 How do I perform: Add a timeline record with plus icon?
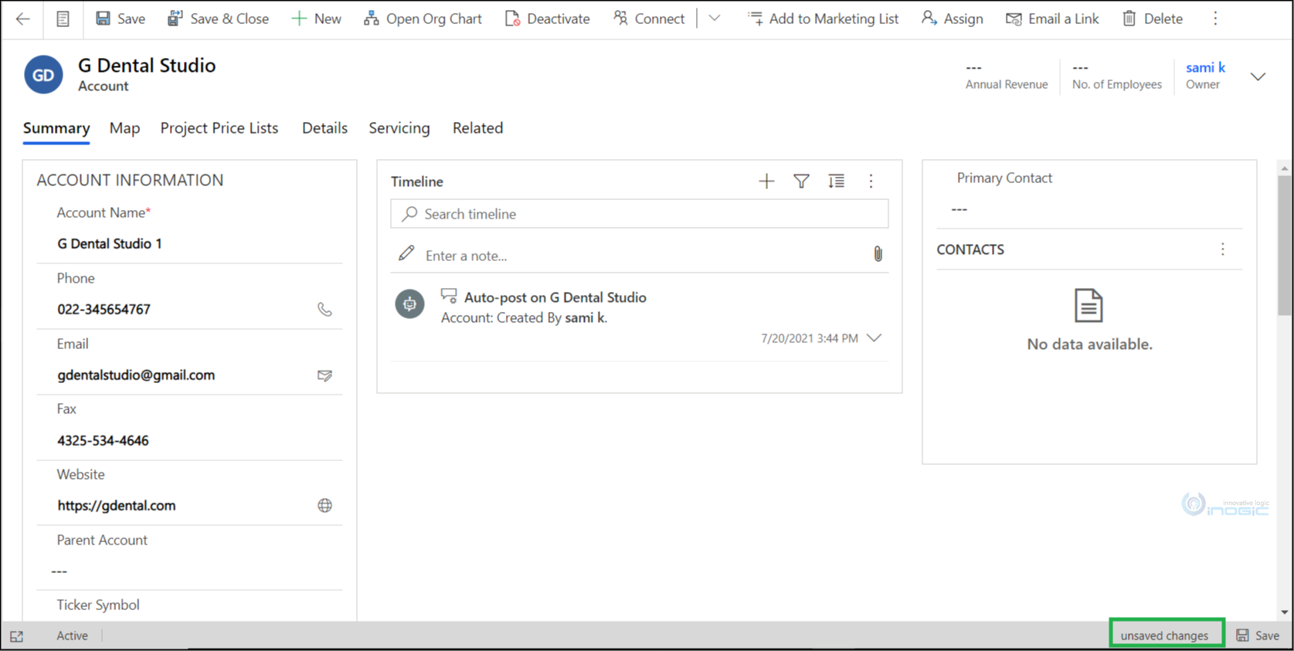766,181
